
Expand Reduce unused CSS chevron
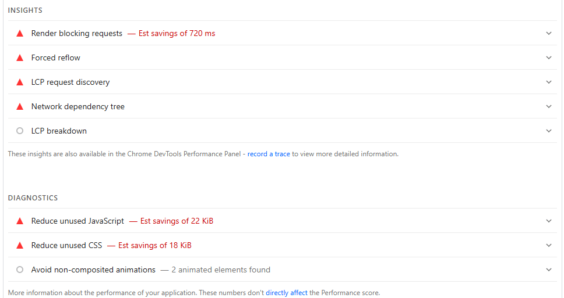pos(548,246)
